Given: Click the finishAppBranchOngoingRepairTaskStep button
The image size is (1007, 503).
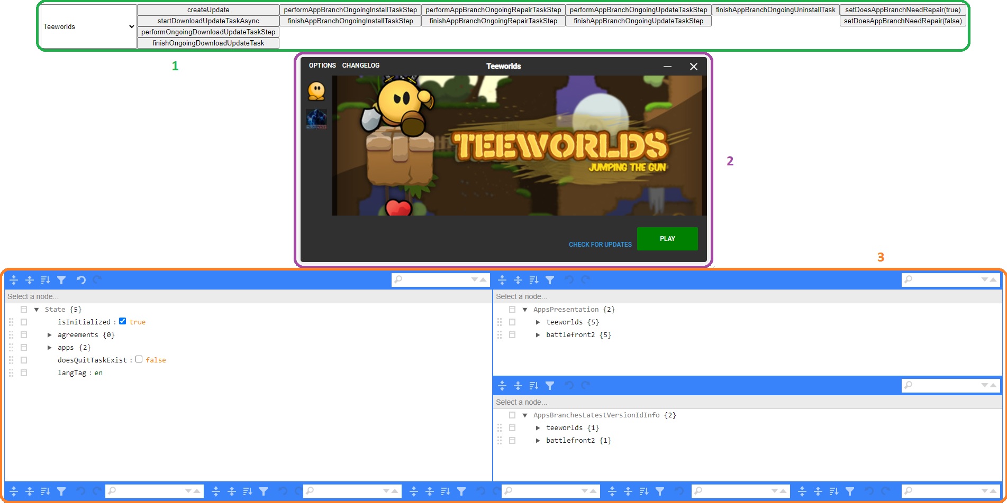Looking at the screenshot, I should (x=493, y=21).
